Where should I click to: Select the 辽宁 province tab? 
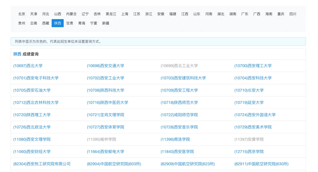coord(85,14)
